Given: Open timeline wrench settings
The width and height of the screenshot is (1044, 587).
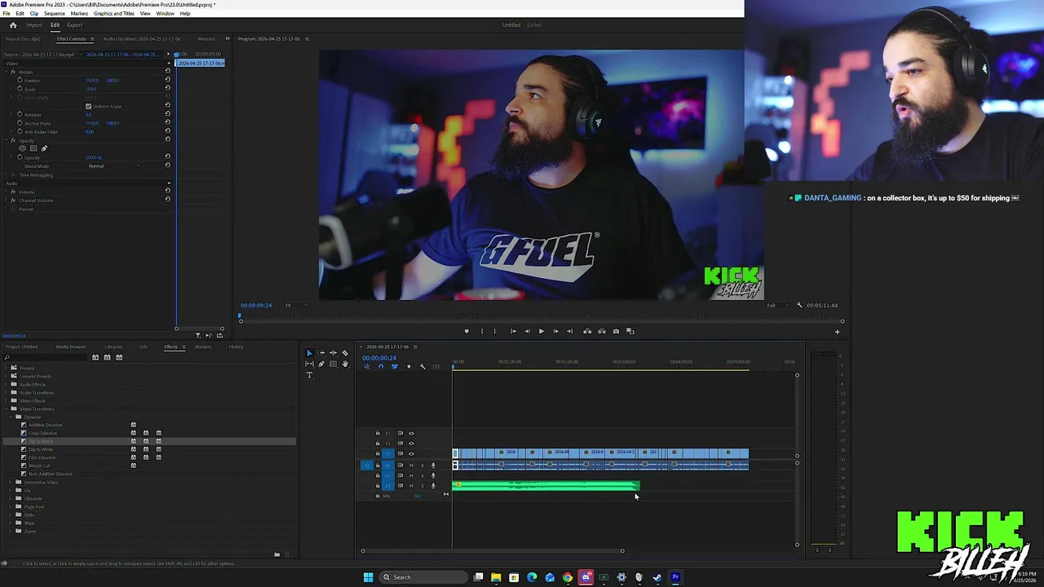Looking at the screenshot, I should (x=422, y=366).
